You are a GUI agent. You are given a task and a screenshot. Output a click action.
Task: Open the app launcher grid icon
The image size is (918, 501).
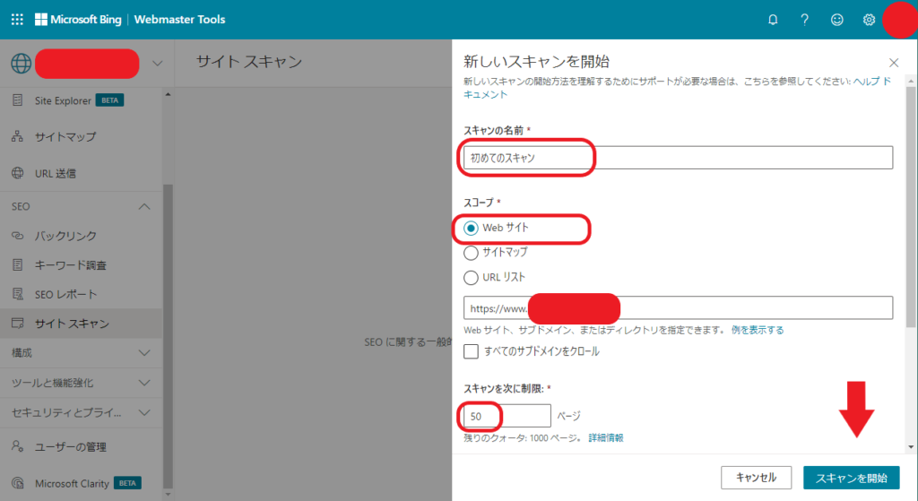coord(17,20)
